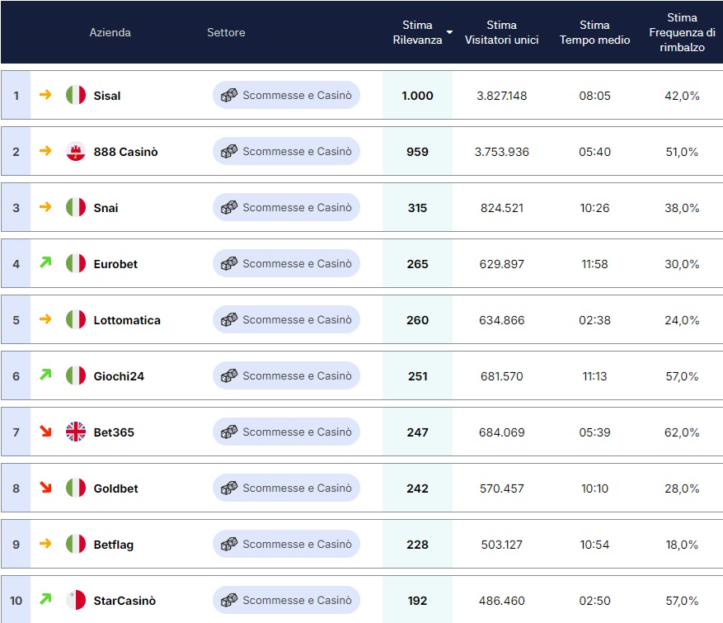Open the Eurobet company name
This screenshot has height=623, width=723.
115,264
